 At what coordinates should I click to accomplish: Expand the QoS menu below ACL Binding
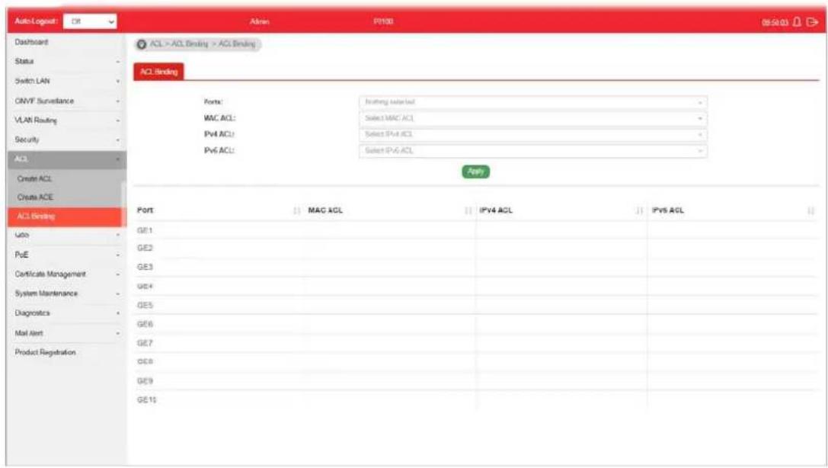66,236
